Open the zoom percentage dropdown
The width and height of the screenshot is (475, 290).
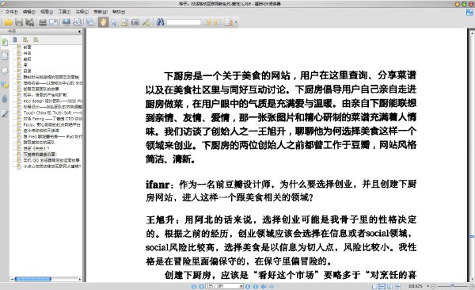pyautogui.click(x=427, y=286)
